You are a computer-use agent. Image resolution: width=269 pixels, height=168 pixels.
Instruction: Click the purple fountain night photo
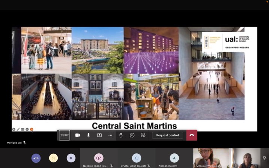tap(151, 50)
